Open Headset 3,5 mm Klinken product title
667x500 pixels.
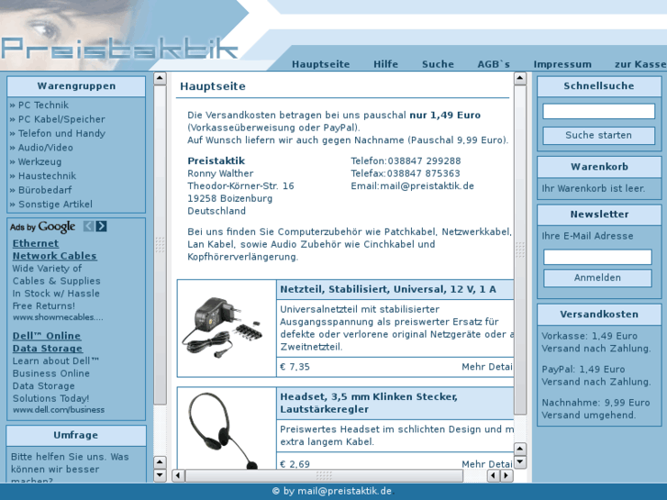pos(369,403)
